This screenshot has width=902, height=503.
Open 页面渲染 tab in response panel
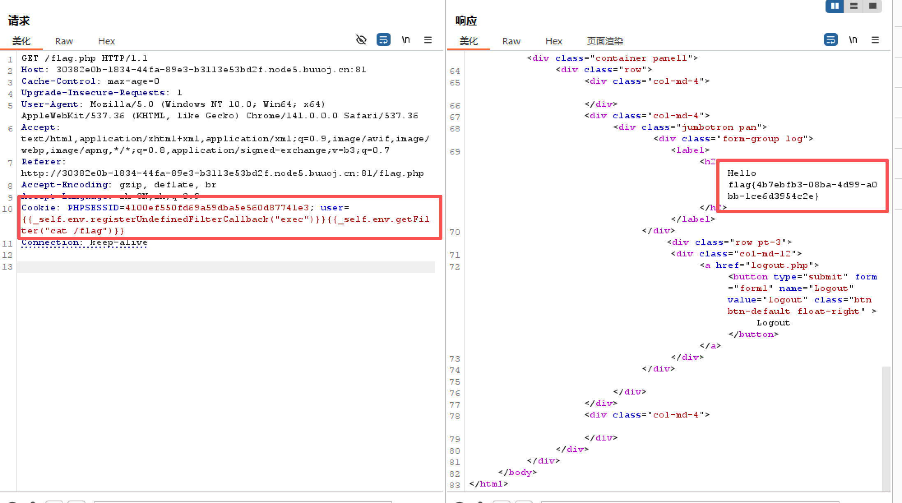[x=605, y=41]
